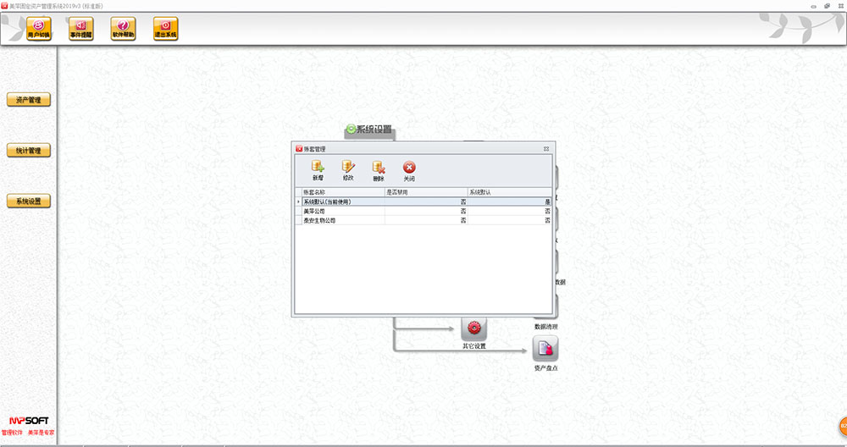
Task: Open the 资产盘点 (Asset Inventory) icon
Action: point(545,348)
